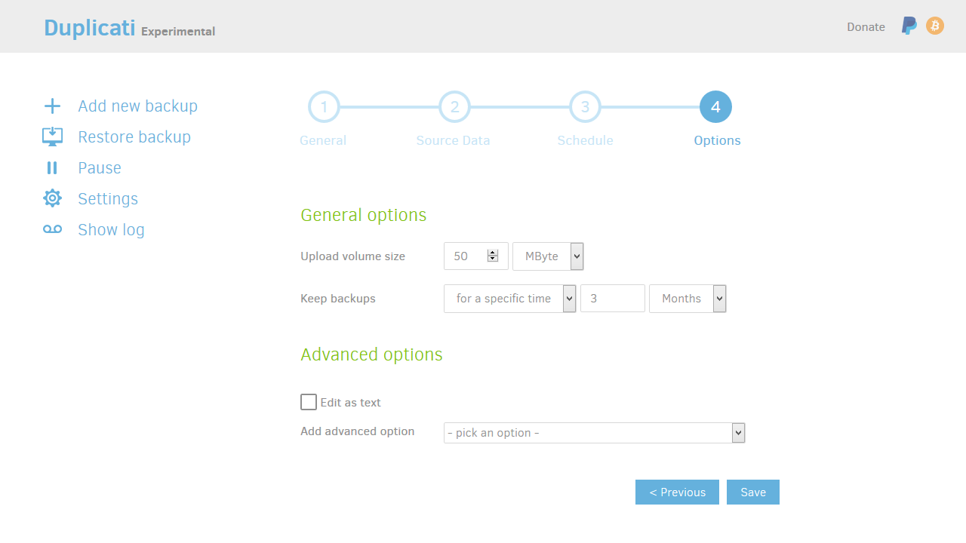The width and height of the screenshot is (966, 543).
Task: Jump to step 3 Schedule
Action: pos(585,107)
